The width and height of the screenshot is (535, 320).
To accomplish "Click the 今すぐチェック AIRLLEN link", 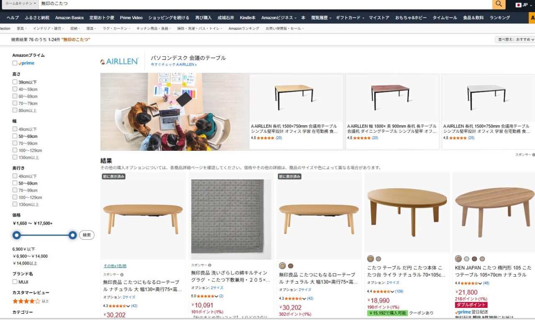I will pyautogui.click(x=173, y=65).
